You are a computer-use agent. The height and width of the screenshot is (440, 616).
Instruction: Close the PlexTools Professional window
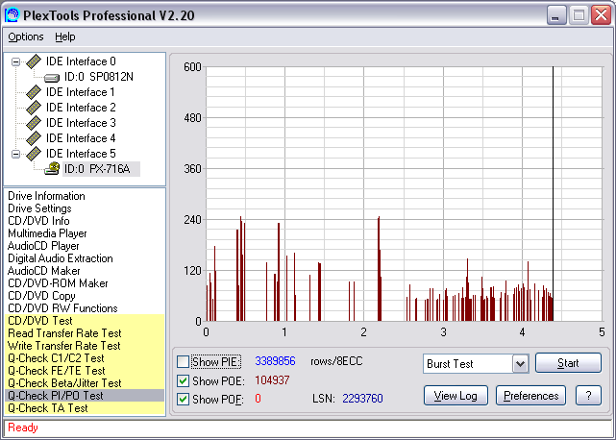click(x=601, y=15)
